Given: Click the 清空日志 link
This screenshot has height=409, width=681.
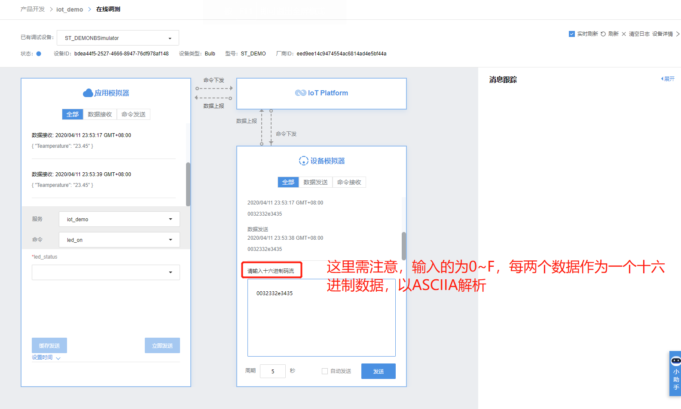Looking at the screenshot, I should (x=639, y=34).
